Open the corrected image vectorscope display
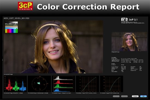This screenshot has width=150, height=100. click(39, 84)
